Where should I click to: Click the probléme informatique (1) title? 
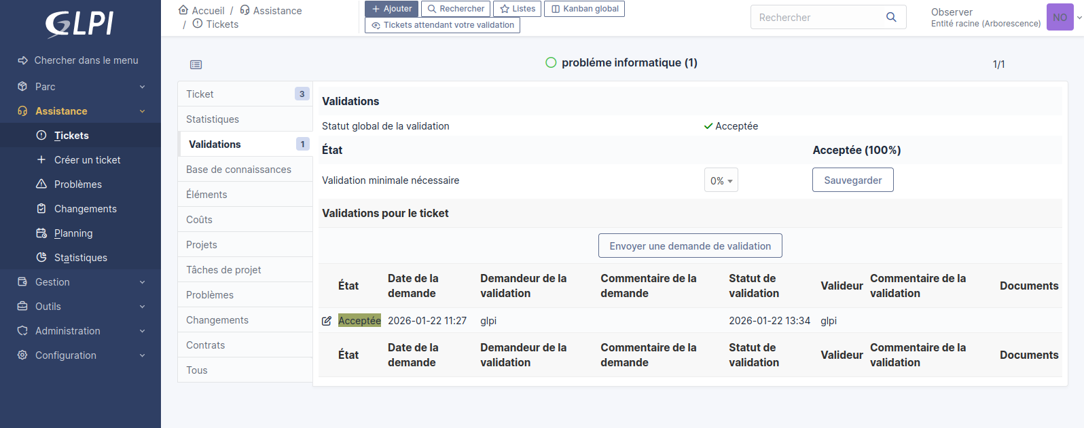(x=630, y=62)
